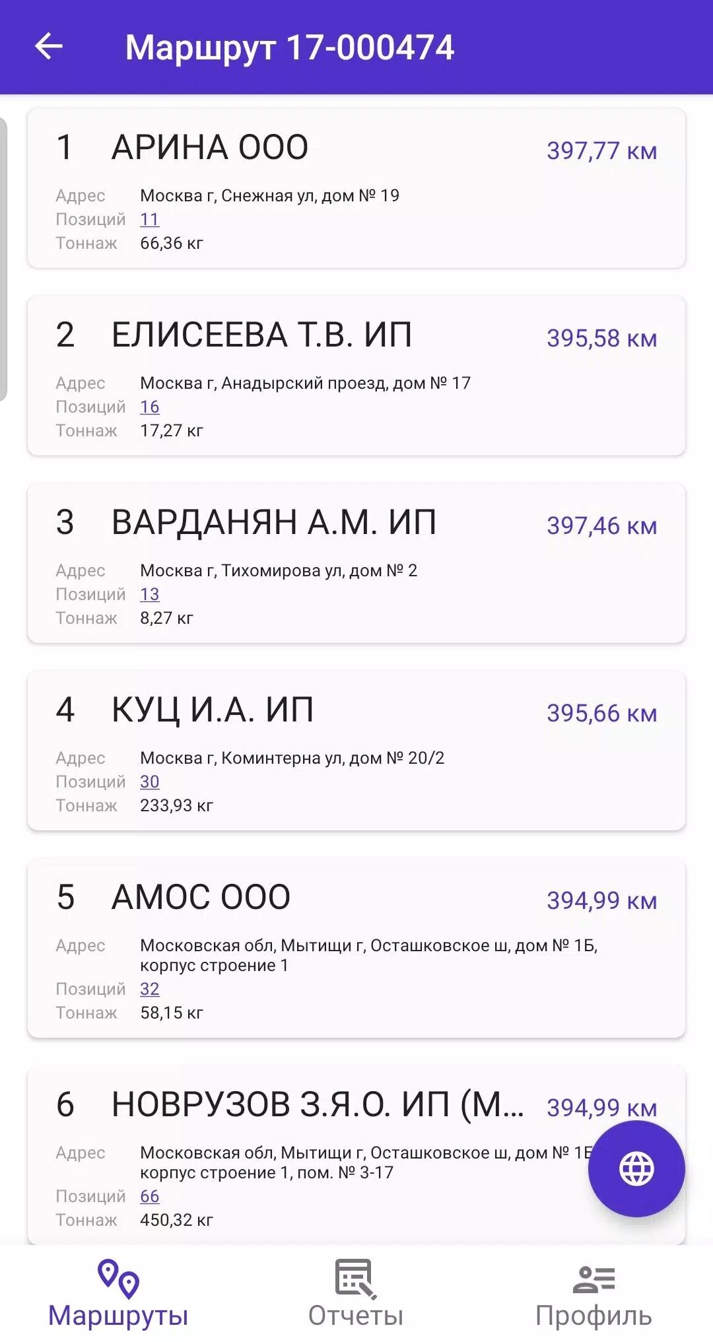Select the АМОС ООО stop title

pyautogui.click(x=201, y=897)
